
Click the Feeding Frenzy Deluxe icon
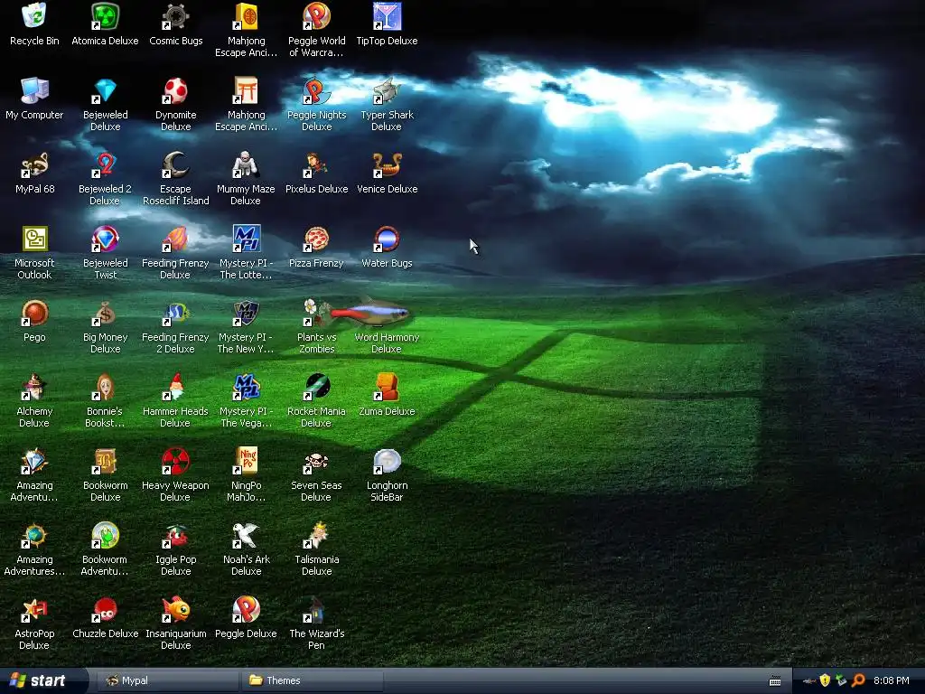176,239
